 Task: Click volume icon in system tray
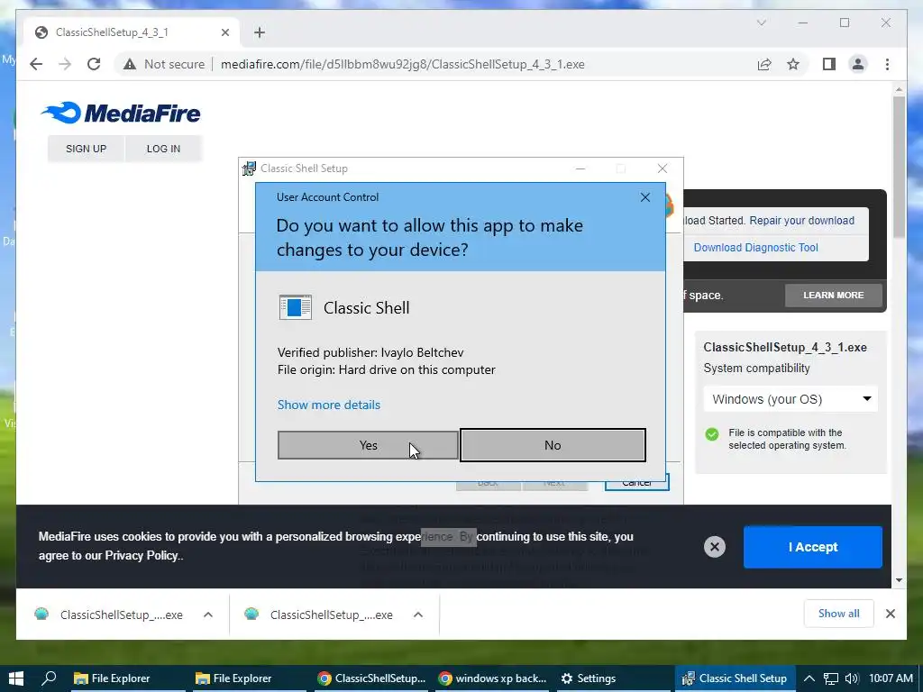[x=851, y=678]
